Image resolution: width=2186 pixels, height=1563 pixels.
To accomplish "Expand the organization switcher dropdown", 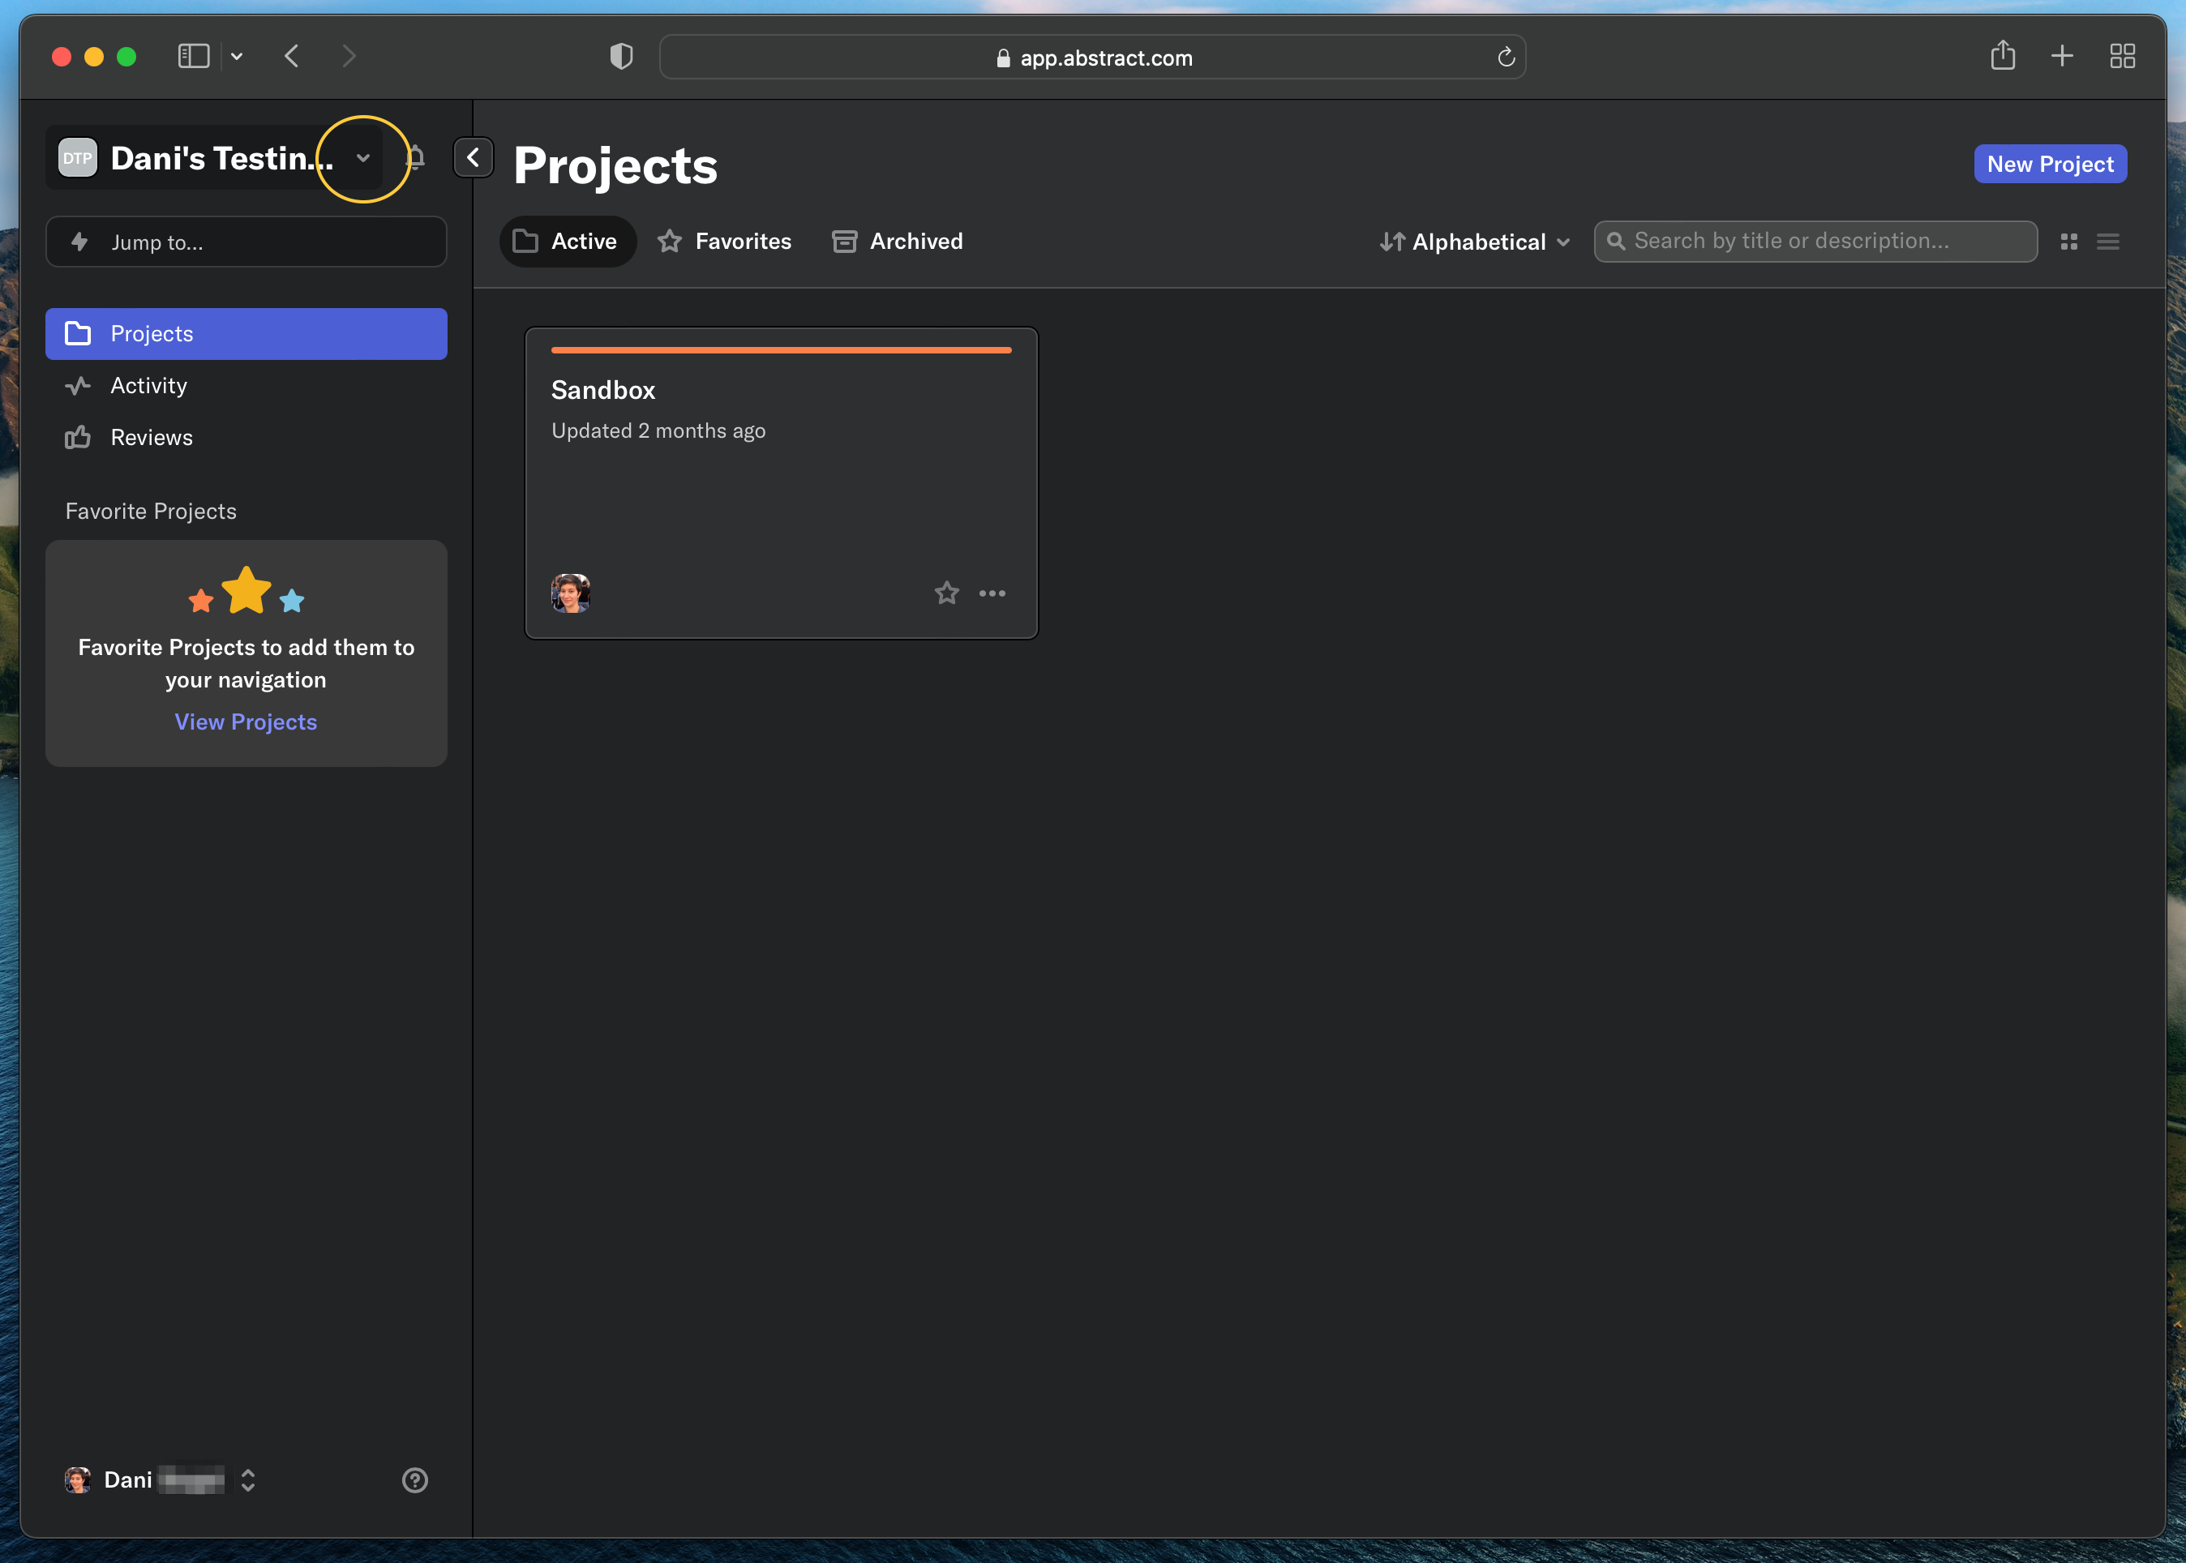I will (x=363, y=158).
